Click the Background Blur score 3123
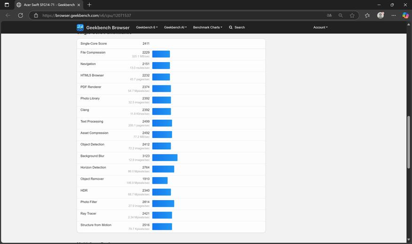Image resolution: width=412 pixels, height=244 pixels. click(146, 156)
